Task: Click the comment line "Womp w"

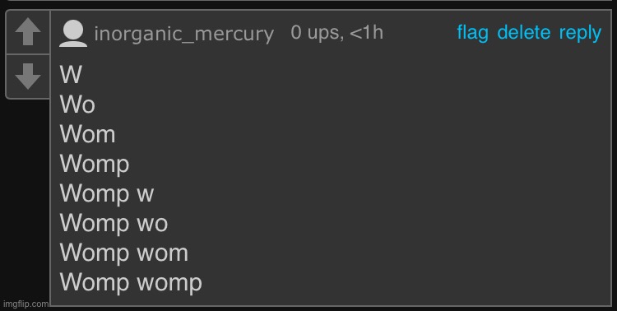Action: 107,194
